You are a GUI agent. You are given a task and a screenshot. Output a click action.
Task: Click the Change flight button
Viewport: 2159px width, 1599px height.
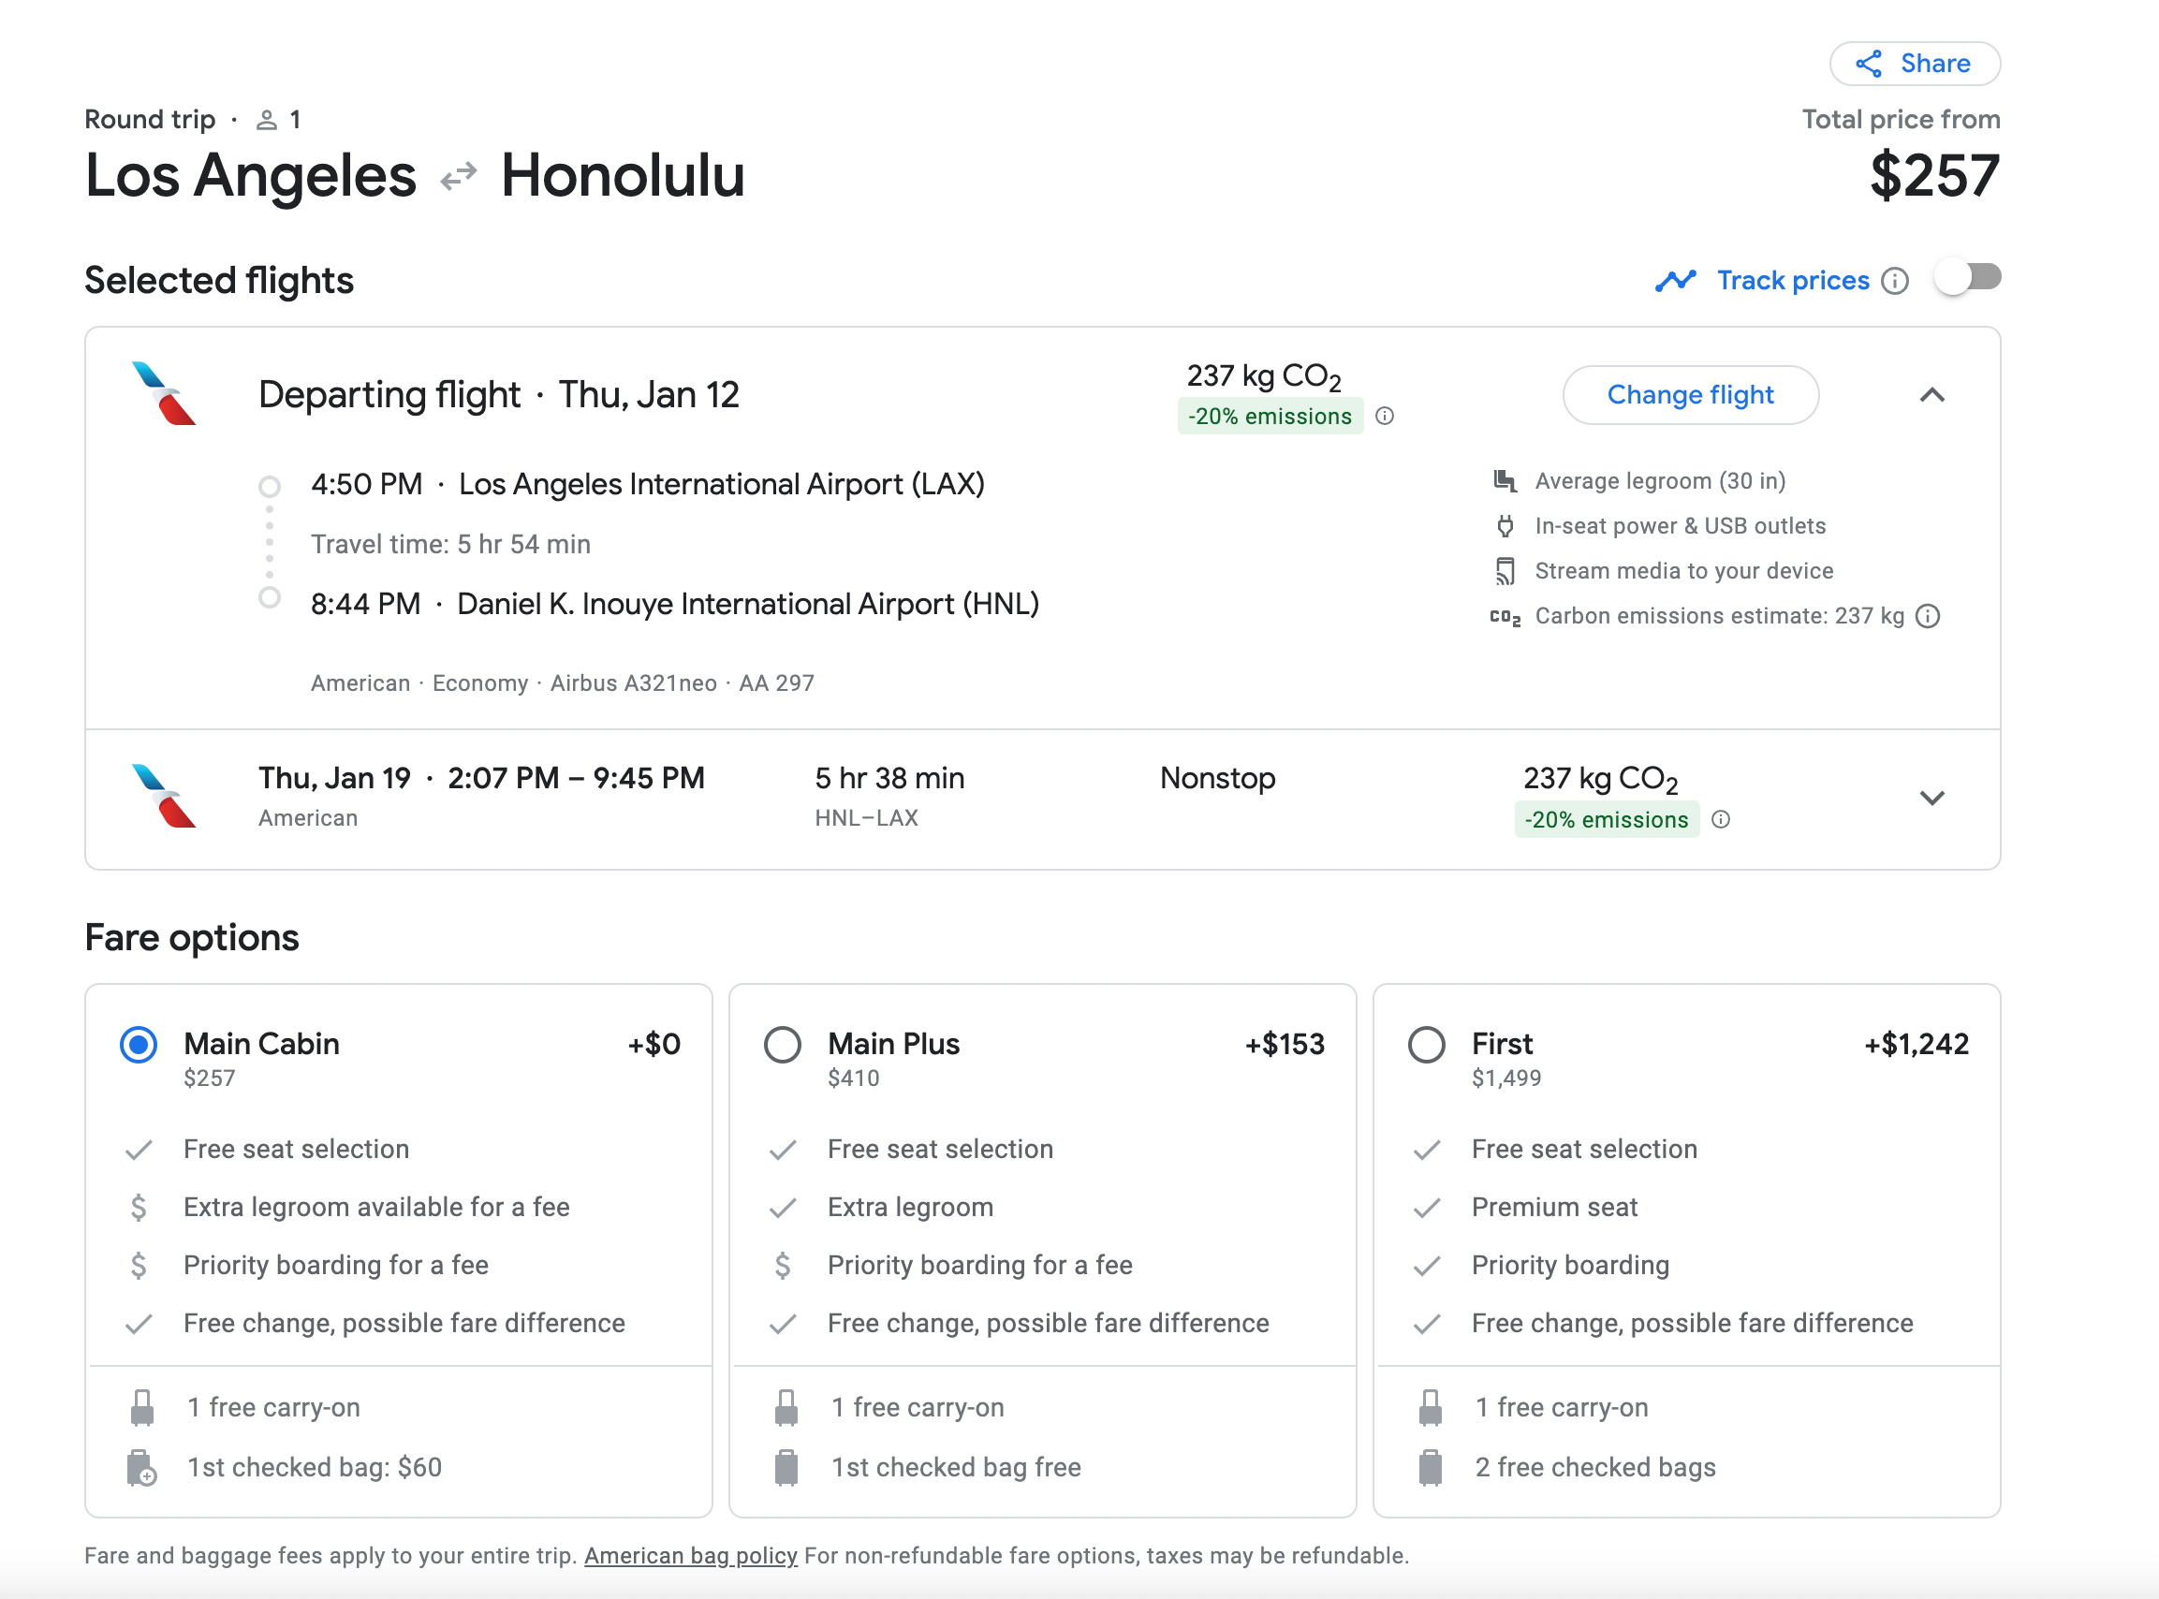[1690, 395]
